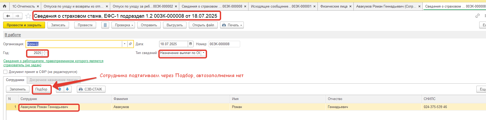Image resolution: width=486 pixels, height=120 pixels.
Task: Expand the Тип сведений dropdown
Action: click(203, 53)
